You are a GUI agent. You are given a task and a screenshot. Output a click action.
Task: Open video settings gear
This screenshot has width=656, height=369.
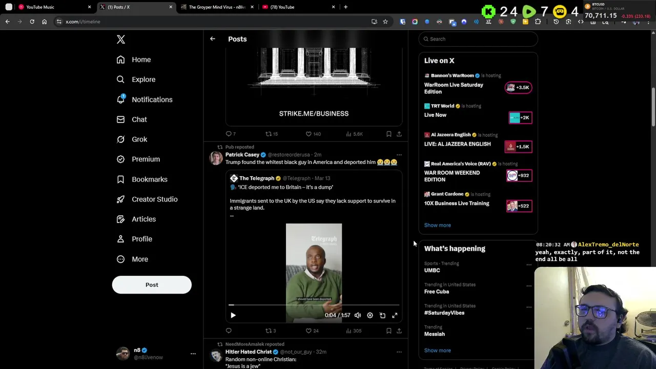click(x=370, y=315)
